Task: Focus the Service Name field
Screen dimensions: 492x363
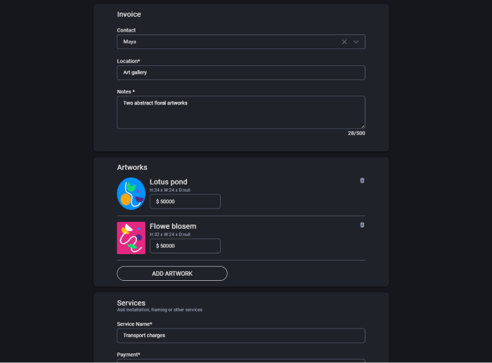Action: (241, 336)
